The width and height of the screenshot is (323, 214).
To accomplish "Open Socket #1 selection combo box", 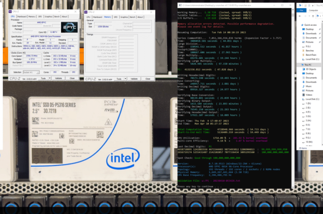I will tap(31, 72).
